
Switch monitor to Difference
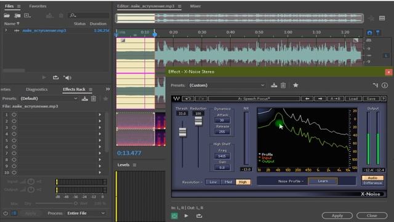(372, 183)
